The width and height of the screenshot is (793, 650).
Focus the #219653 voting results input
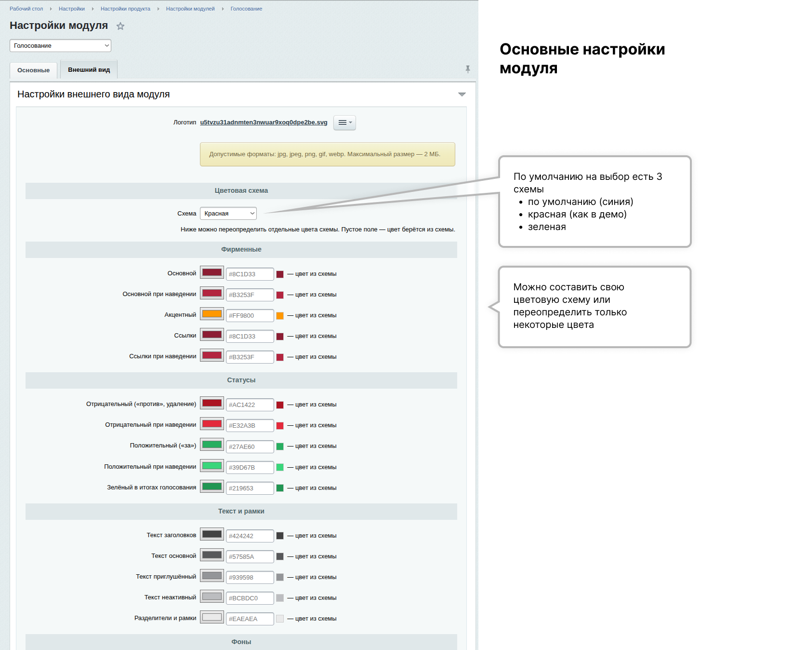pyautogui.click(x=250, y=488)
